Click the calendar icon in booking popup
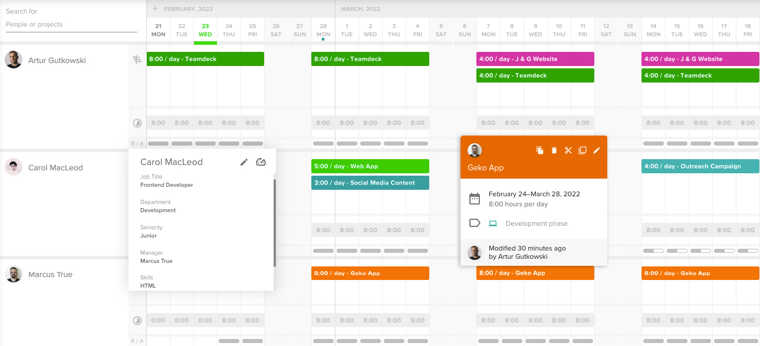 point(475,199)
